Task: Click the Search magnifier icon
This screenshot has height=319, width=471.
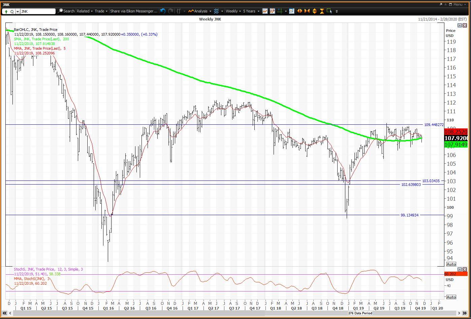Action: point(60,11)
